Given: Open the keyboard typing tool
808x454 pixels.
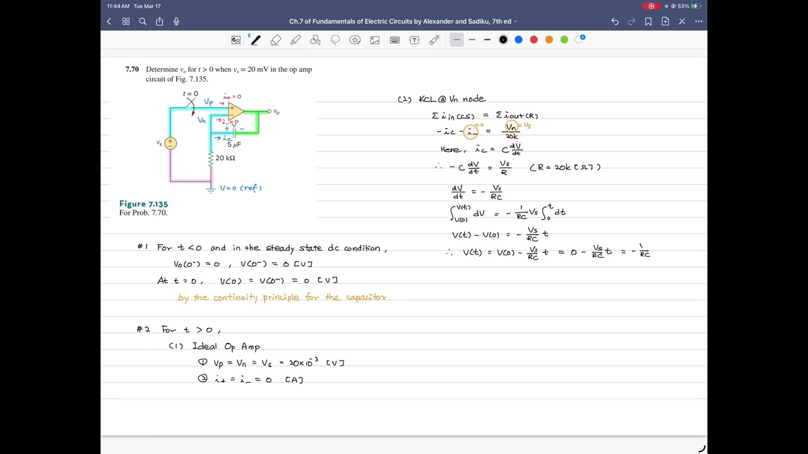Looking at the screenshot, I should point(395,40).
